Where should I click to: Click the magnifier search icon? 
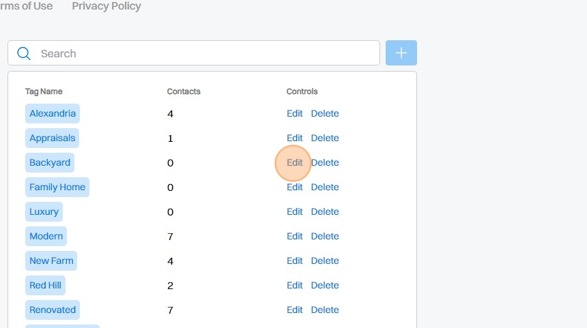(x=24, y=53)
